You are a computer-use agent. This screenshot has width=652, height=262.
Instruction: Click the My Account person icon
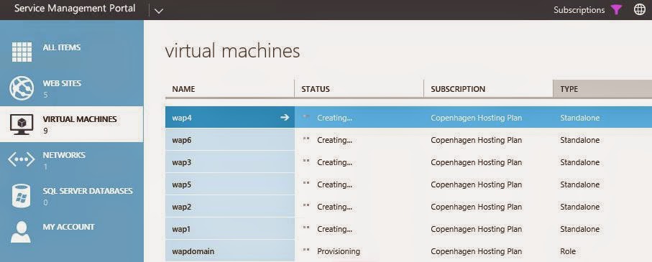[21, 232]
